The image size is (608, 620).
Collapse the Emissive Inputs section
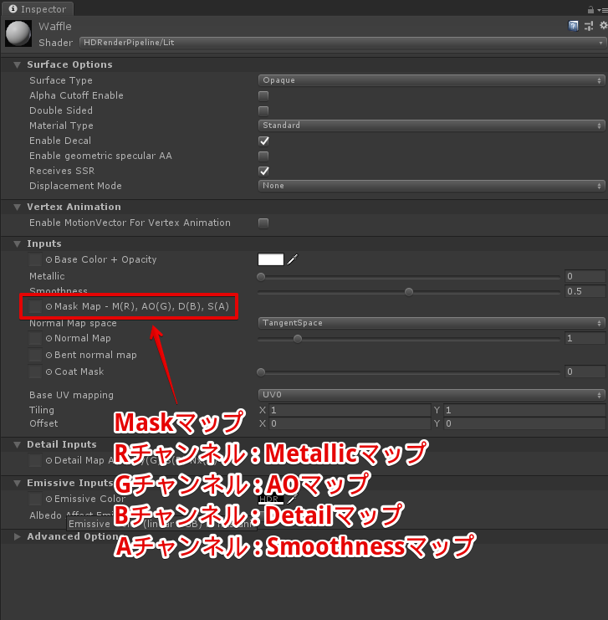pyautogui.click(x=17, y=483)
